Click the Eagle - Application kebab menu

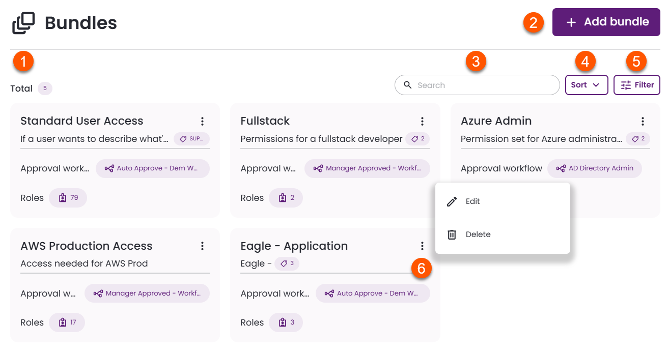422,246
